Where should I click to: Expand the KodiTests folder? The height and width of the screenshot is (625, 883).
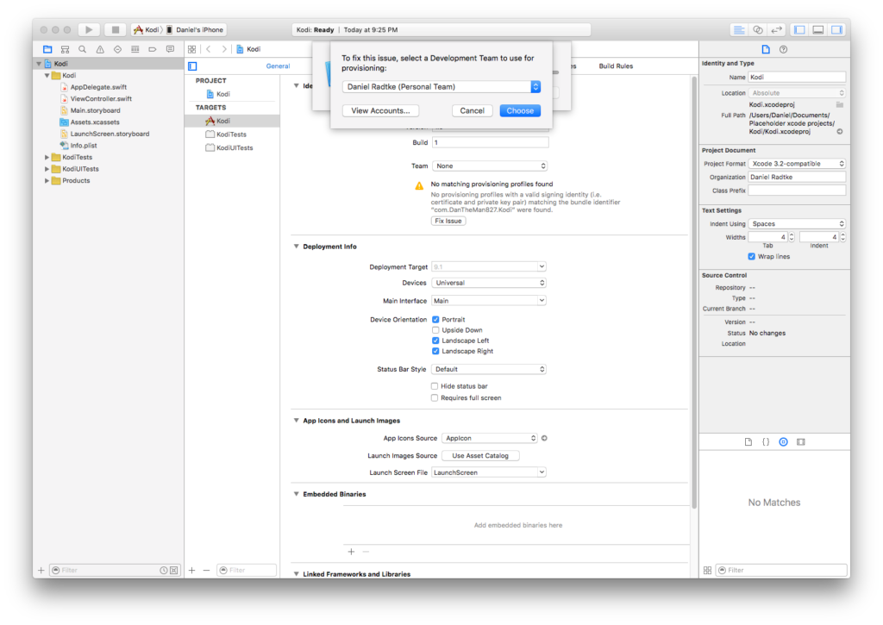pyautogui.click(x=47, y=158)
